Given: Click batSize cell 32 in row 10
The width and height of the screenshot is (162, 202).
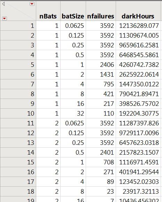Looking at the screenshot, I should pyautogui.click(x=73, y=114).
